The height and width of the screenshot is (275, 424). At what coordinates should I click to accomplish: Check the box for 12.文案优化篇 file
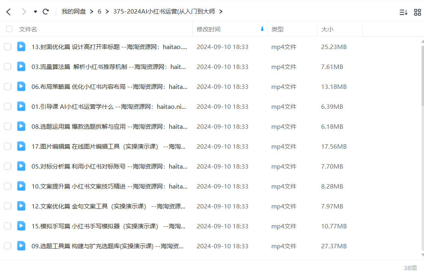[x=8, y=206]
